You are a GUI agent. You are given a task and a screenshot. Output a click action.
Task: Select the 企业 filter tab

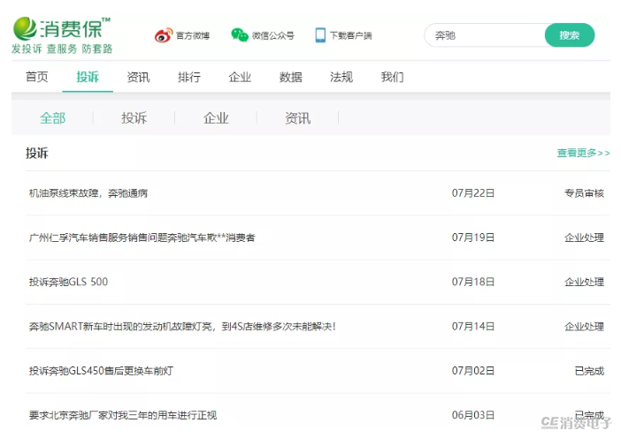coord(216,117)
